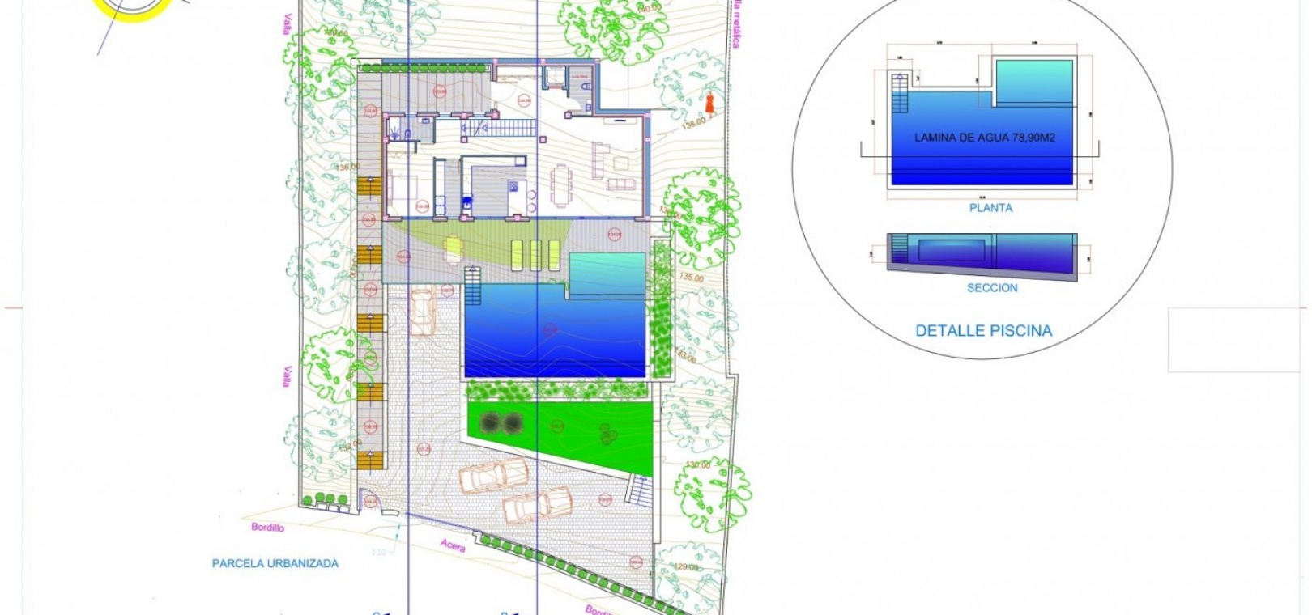Click the Bordillo label near PARCELA URBANIZADA
Image resolution: width=1312 pixels, height=615 pixels.
pos(268,528)
